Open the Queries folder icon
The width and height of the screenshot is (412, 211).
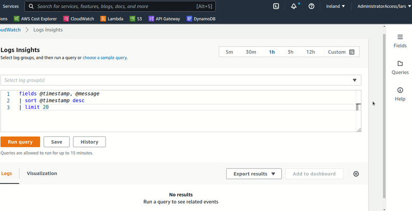tap(400, 63)
